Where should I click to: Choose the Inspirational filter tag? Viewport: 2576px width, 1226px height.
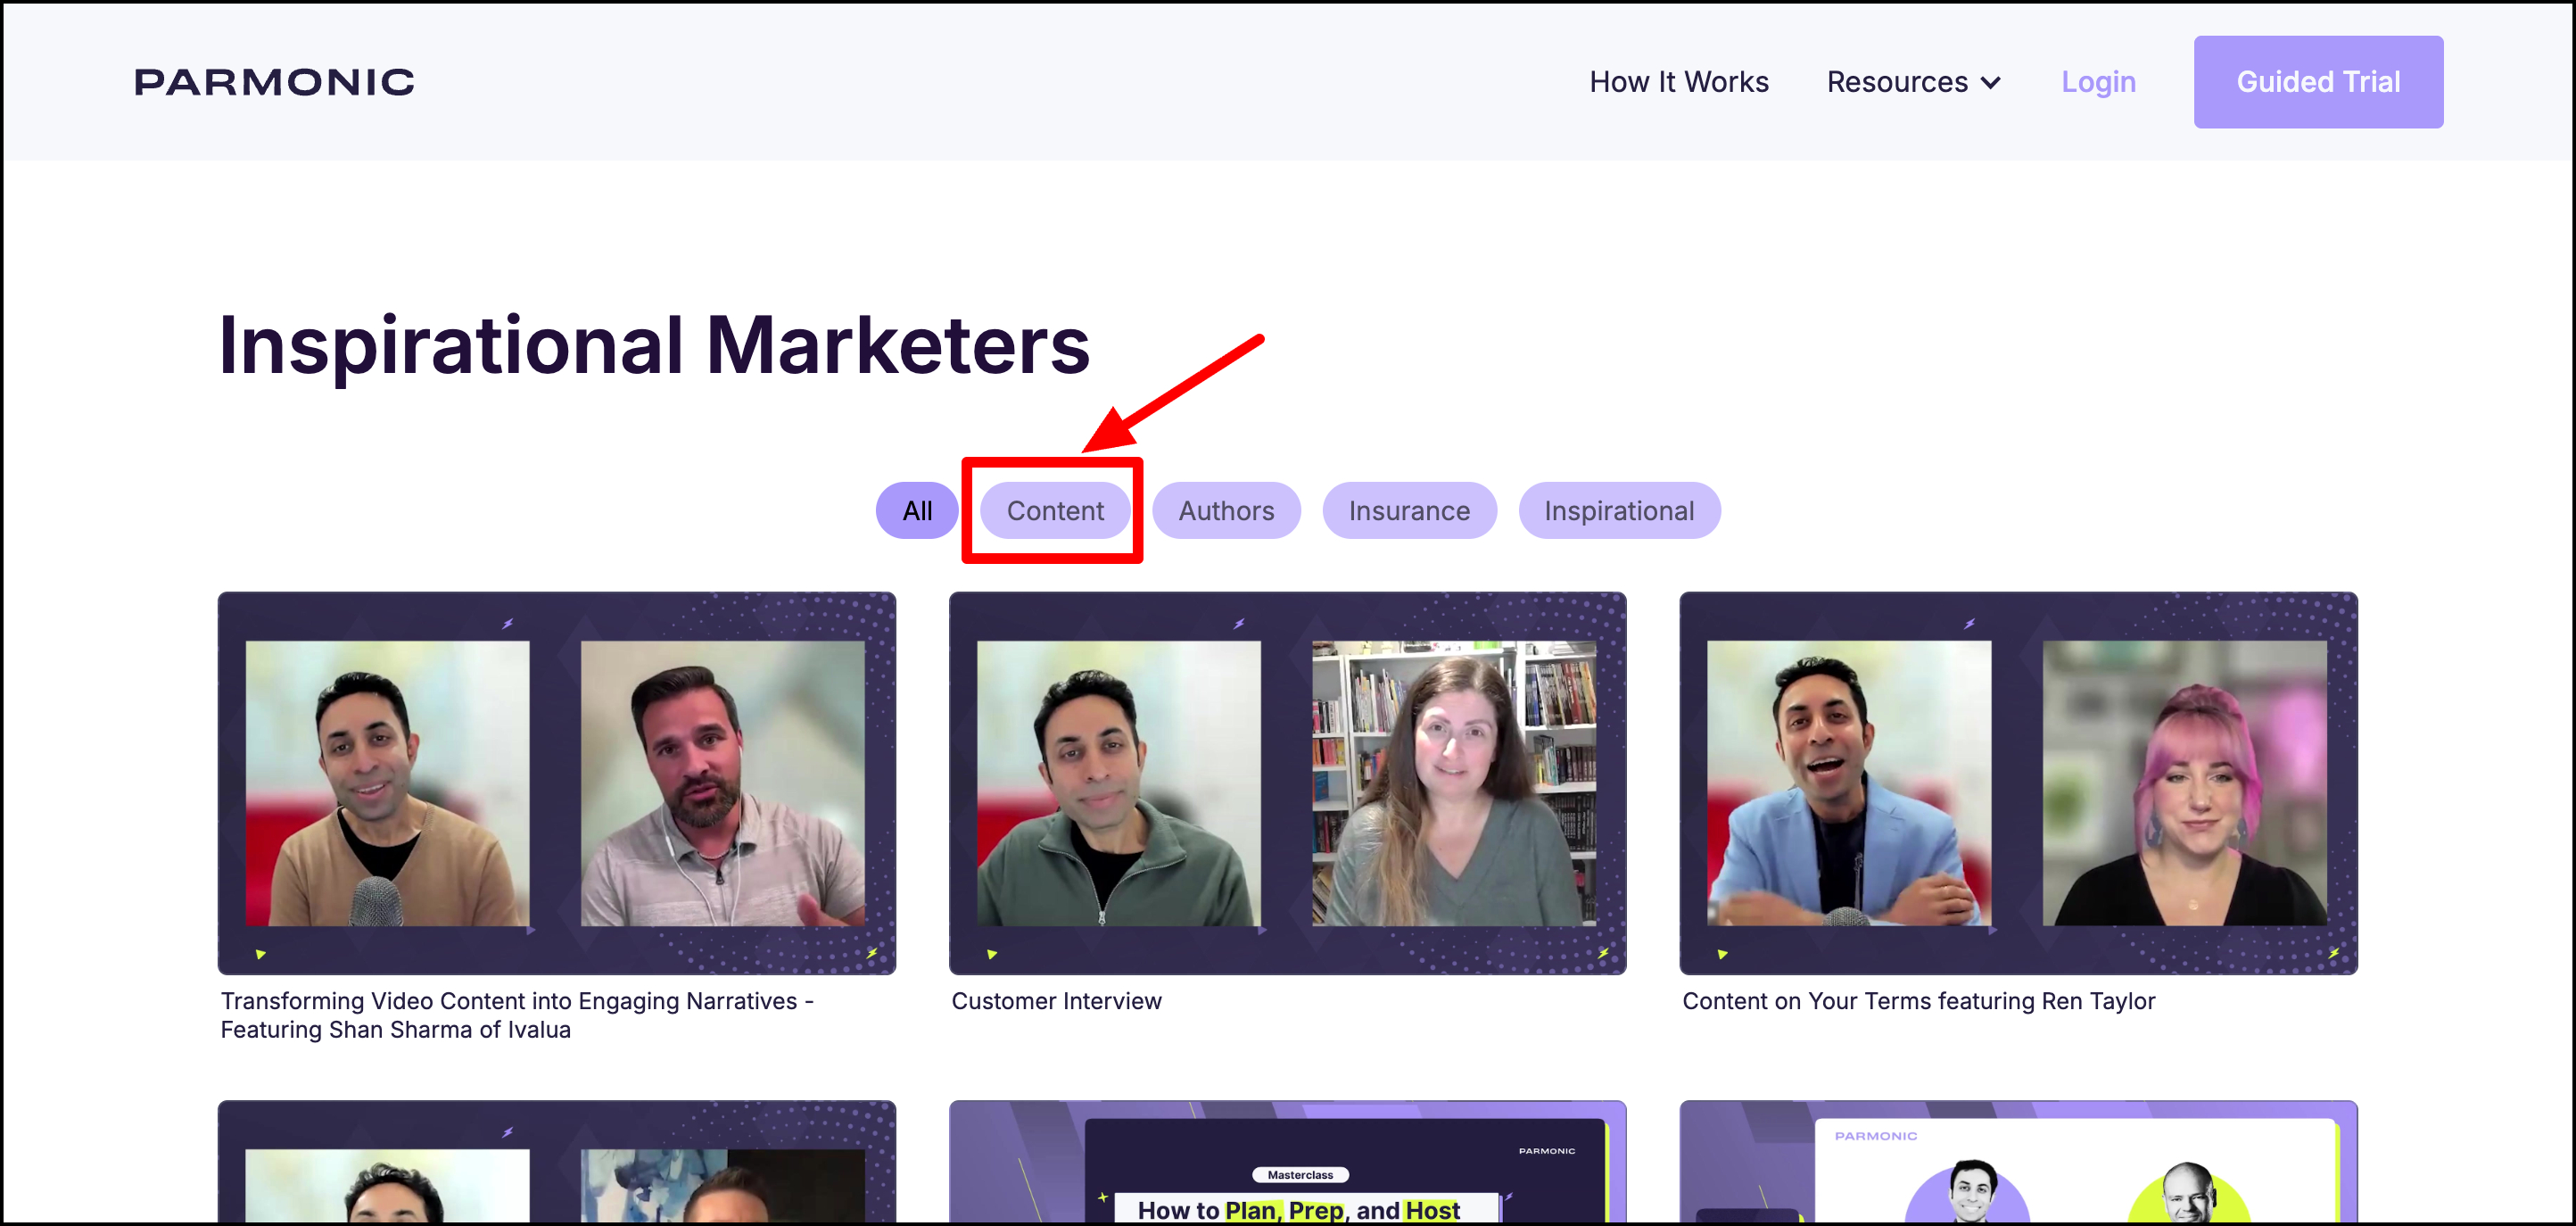click(1618, 511)
